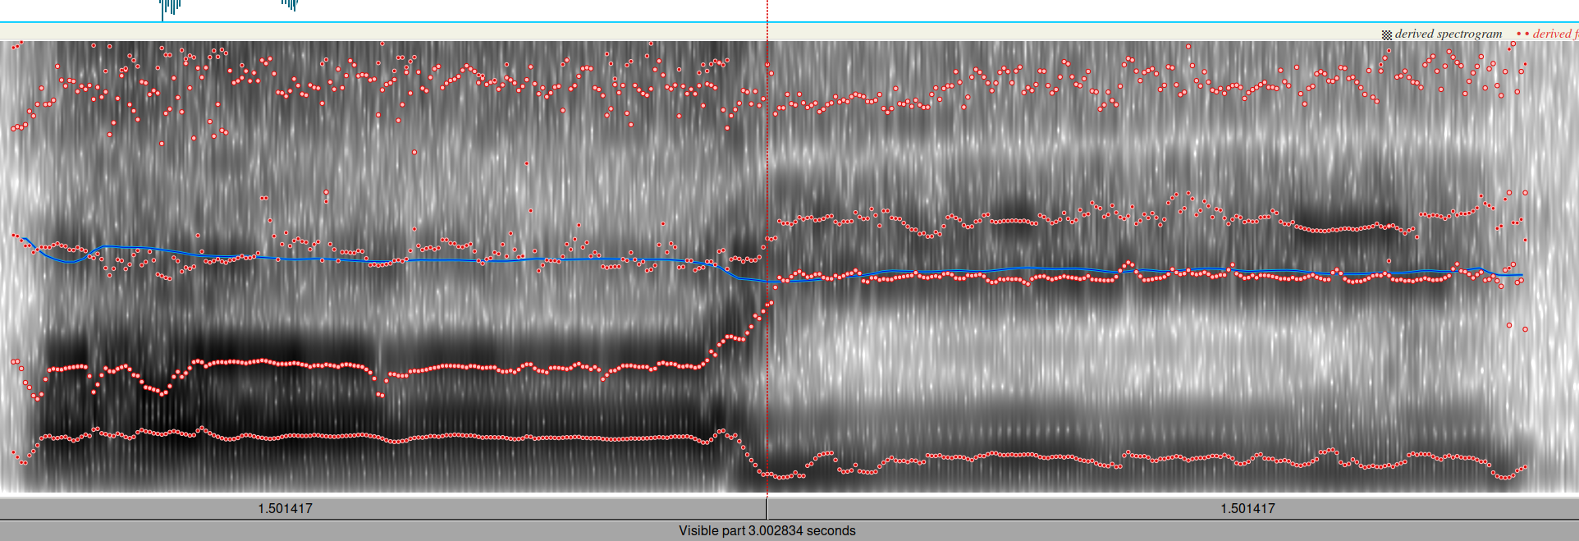Image resolution: width=1579 pixels, height=541 pixels.
Task: Click the rising formant transition near the cursor
Action: tap(739, 335)
